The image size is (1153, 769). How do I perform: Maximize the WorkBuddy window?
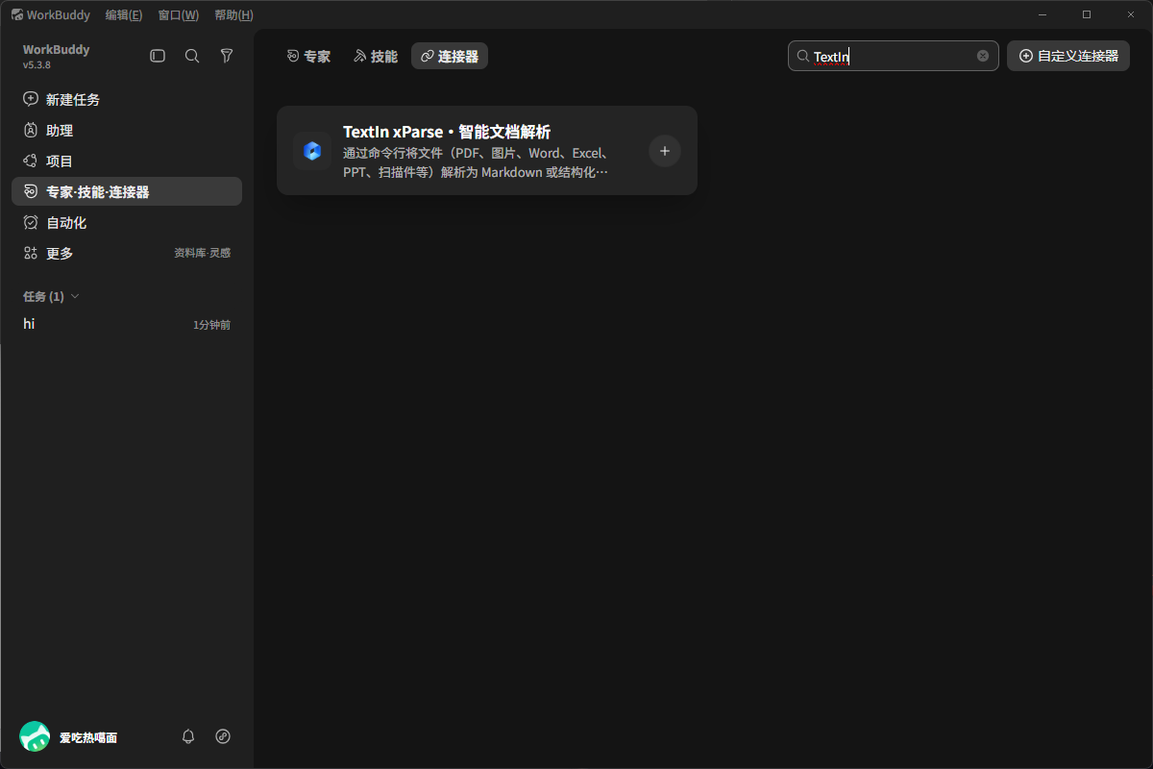point(1087,14)
